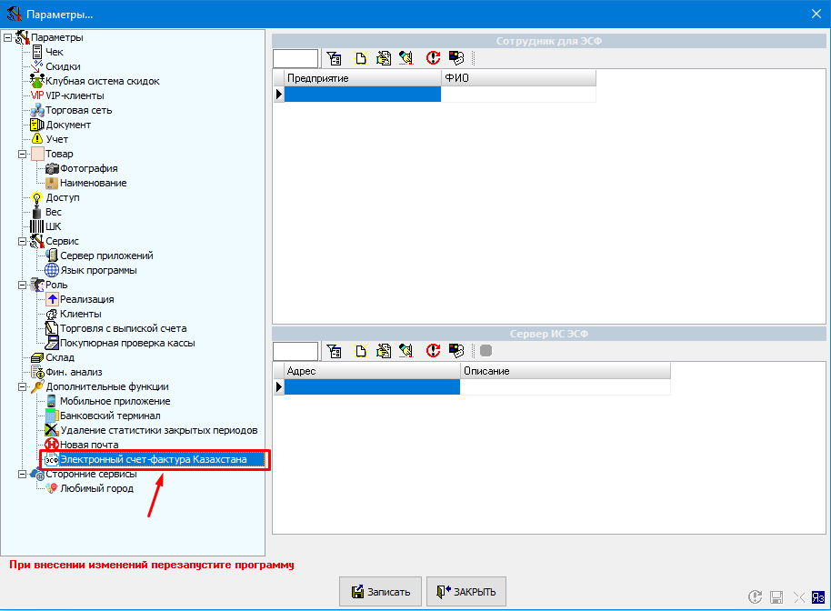This screenshot has height=611, width=831.
Task: Collapse the Роль tree node
Action: [23, 285]
